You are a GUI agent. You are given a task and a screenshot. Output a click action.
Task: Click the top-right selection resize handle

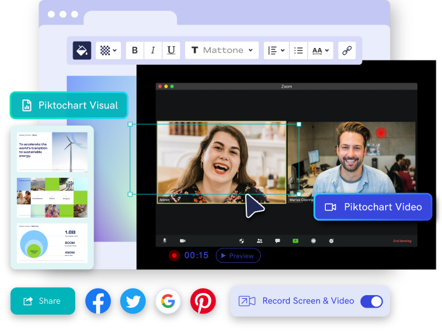click(299, 124)
